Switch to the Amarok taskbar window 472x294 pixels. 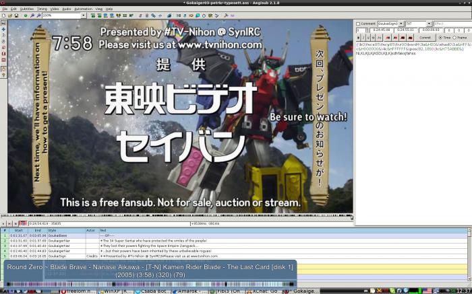click(190, 291)
